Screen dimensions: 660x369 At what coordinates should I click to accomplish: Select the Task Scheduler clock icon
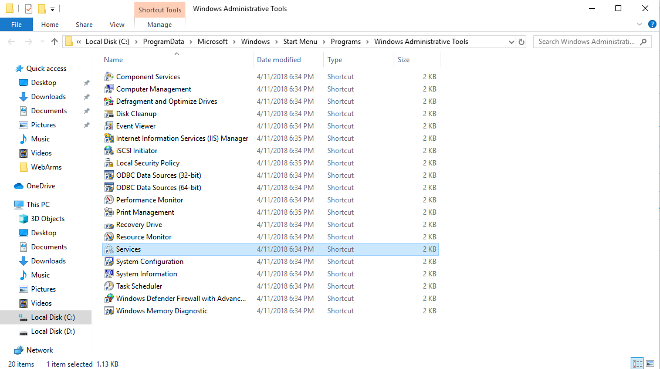click(x=109, y=286)
